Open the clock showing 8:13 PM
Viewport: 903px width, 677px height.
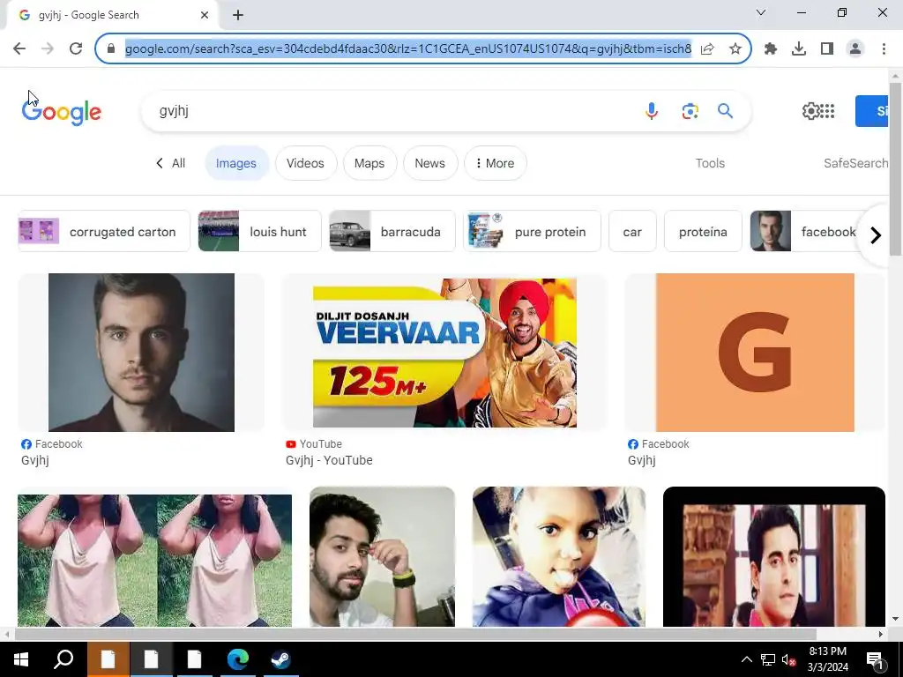[x=827, y=659]
